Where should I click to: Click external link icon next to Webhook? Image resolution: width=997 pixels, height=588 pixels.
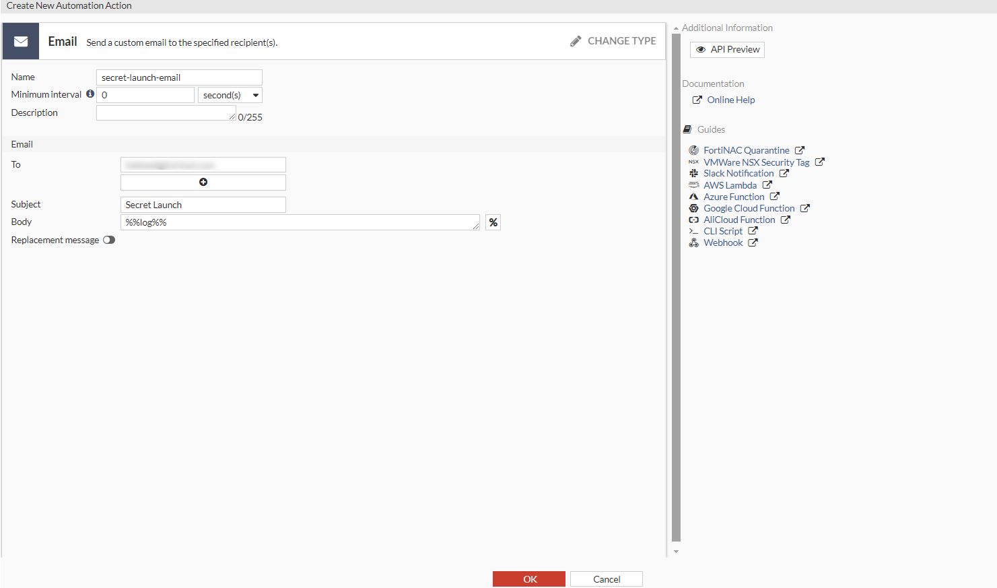[753, 242]
